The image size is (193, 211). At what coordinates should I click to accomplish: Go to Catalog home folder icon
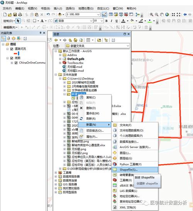(x=75, y=40)
